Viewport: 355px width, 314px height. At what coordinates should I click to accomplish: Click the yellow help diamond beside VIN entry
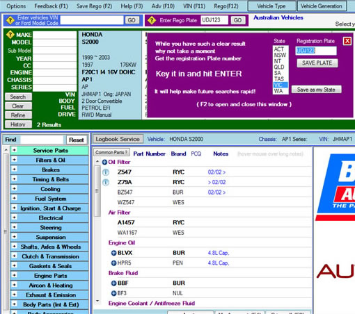[x=10, y=20]
